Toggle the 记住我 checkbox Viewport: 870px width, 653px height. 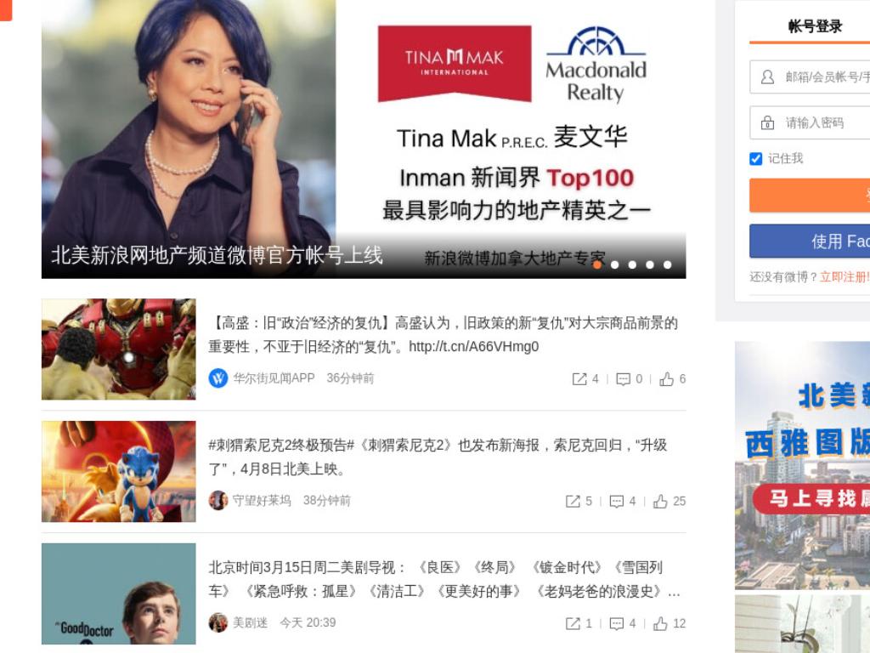755,159
